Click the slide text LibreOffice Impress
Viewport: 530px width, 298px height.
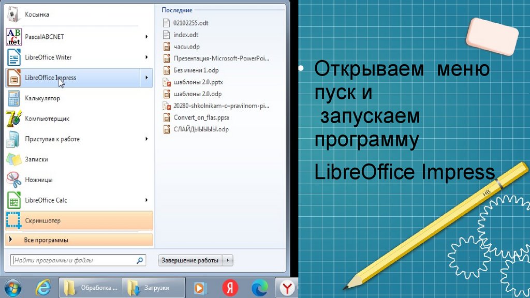coord(405,172)
